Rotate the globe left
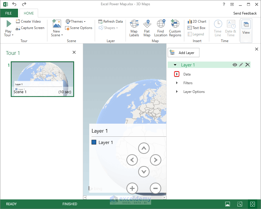This screenshot has height=209, width=261. (x=132, y=160)
